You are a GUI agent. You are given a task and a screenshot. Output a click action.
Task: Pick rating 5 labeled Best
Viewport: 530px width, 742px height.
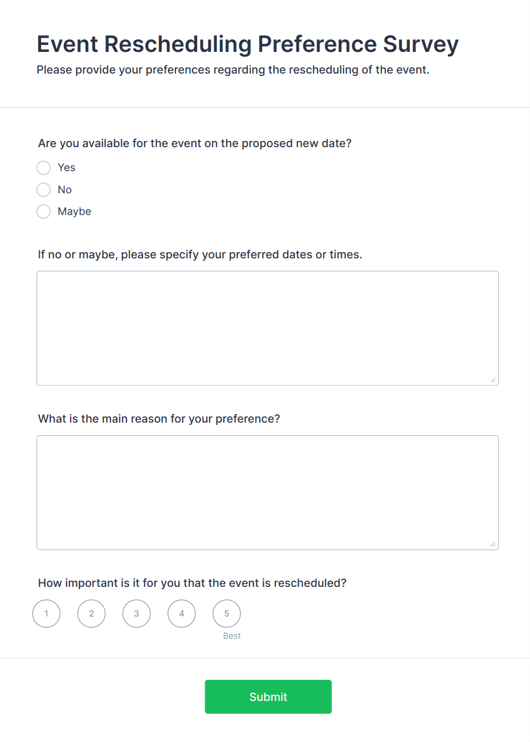click(x=226, y=614)
